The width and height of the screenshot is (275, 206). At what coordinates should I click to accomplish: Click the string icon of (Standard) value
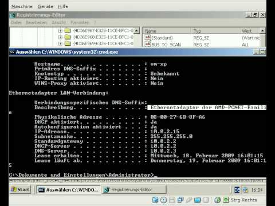click(148, 38)
